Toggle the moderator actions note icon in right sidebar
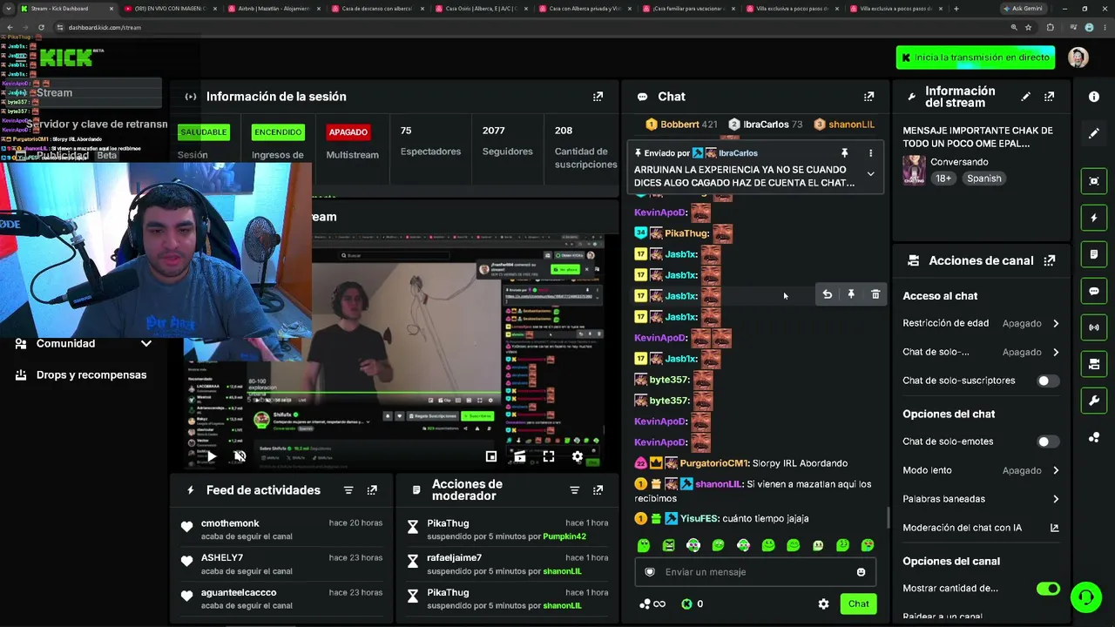This screenshot has height=627, width=1115. coord(1094,254)
